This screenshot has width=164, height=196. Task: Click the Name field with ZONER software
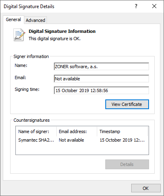101,67
